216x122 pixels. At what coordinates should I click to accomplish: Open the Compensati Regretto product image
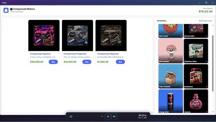pyautogui.click(x=111, y=35)
